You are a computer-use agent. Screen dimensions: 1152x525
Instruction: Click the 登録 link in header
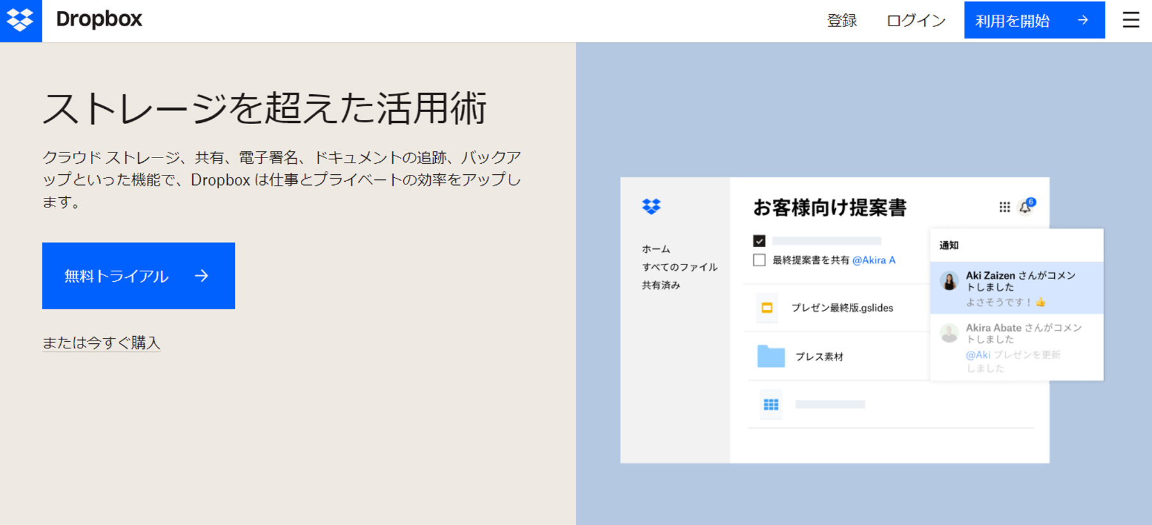coord(842,20)
